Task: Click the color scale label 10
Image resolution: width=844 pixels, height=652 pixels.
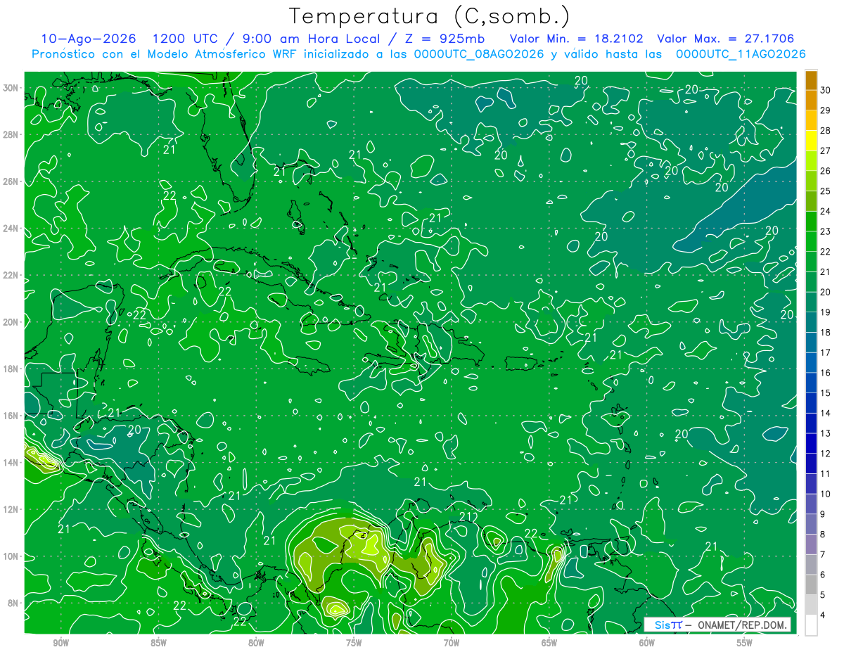Action: pyautogui.click(x=826, y=494)
